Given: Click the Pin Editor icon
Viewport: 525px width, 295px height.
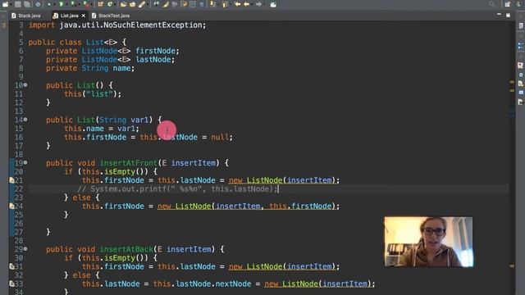Looking at the screenshot, I should (273, 4).
